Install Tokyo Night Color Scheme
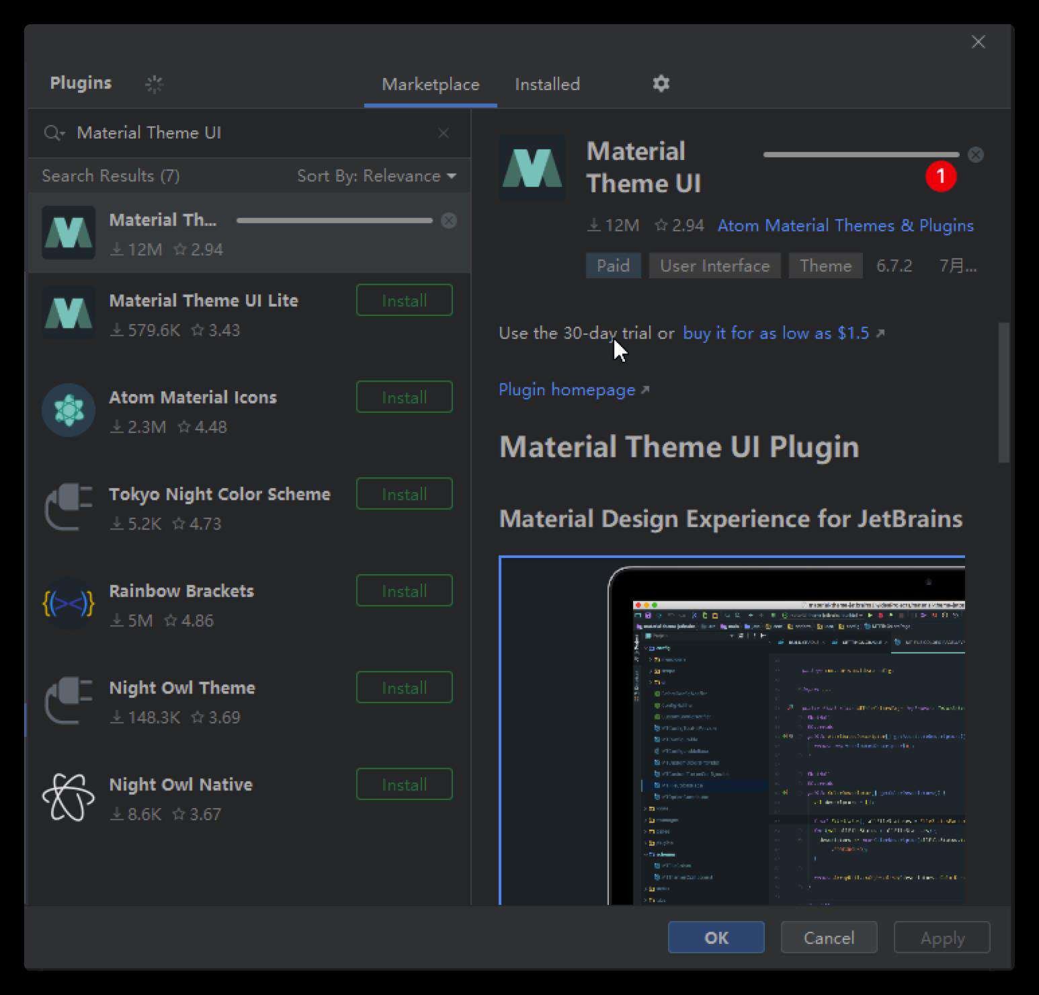The image size is (1039, 995). [405, 493]
